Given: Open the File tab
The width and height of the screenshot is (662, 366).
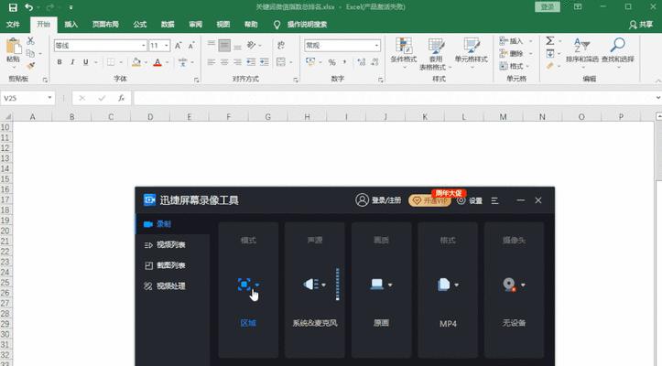Looking at the screenshot, I should coord(13,25).
